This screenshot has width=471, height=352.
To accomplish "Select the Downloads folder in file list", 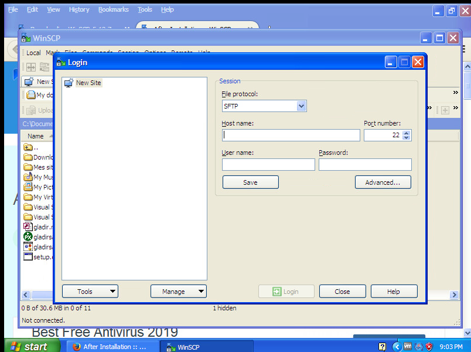I will (38, 157).
